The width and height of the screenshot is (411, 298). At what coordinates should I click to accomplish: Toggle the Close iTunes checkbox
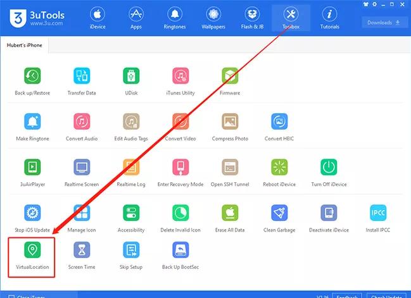click(11, 297)
